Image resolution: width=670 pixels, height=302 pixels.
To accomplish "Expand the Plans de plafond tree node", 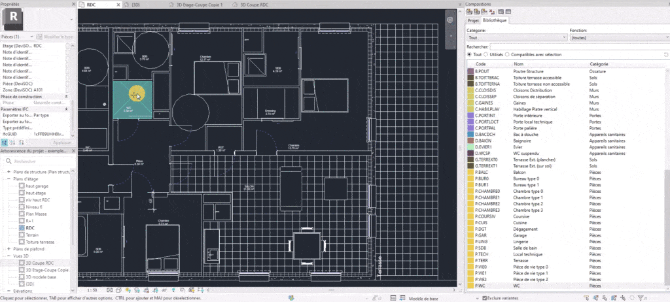I will [9, 248].
